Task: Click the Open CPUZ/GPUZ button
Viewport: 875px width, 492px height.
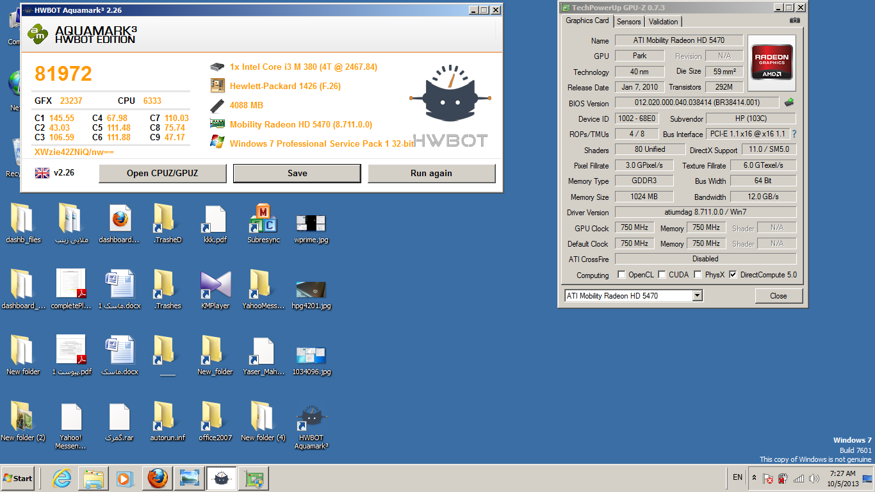Action: click(163, 173)
